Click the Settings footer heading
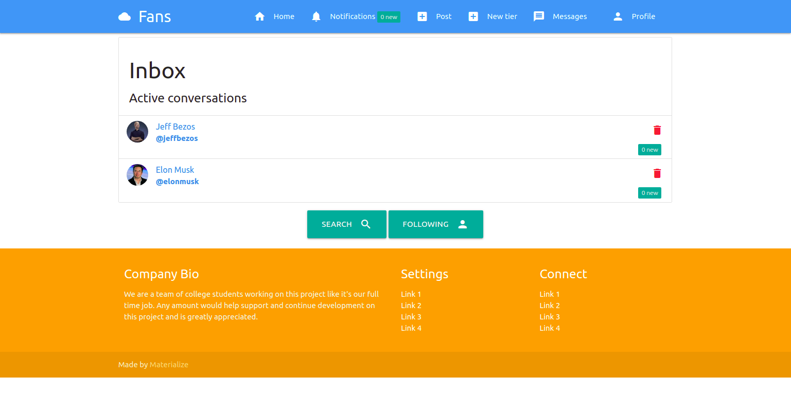This screenshot has height=412, width=791. pos(425,274)
